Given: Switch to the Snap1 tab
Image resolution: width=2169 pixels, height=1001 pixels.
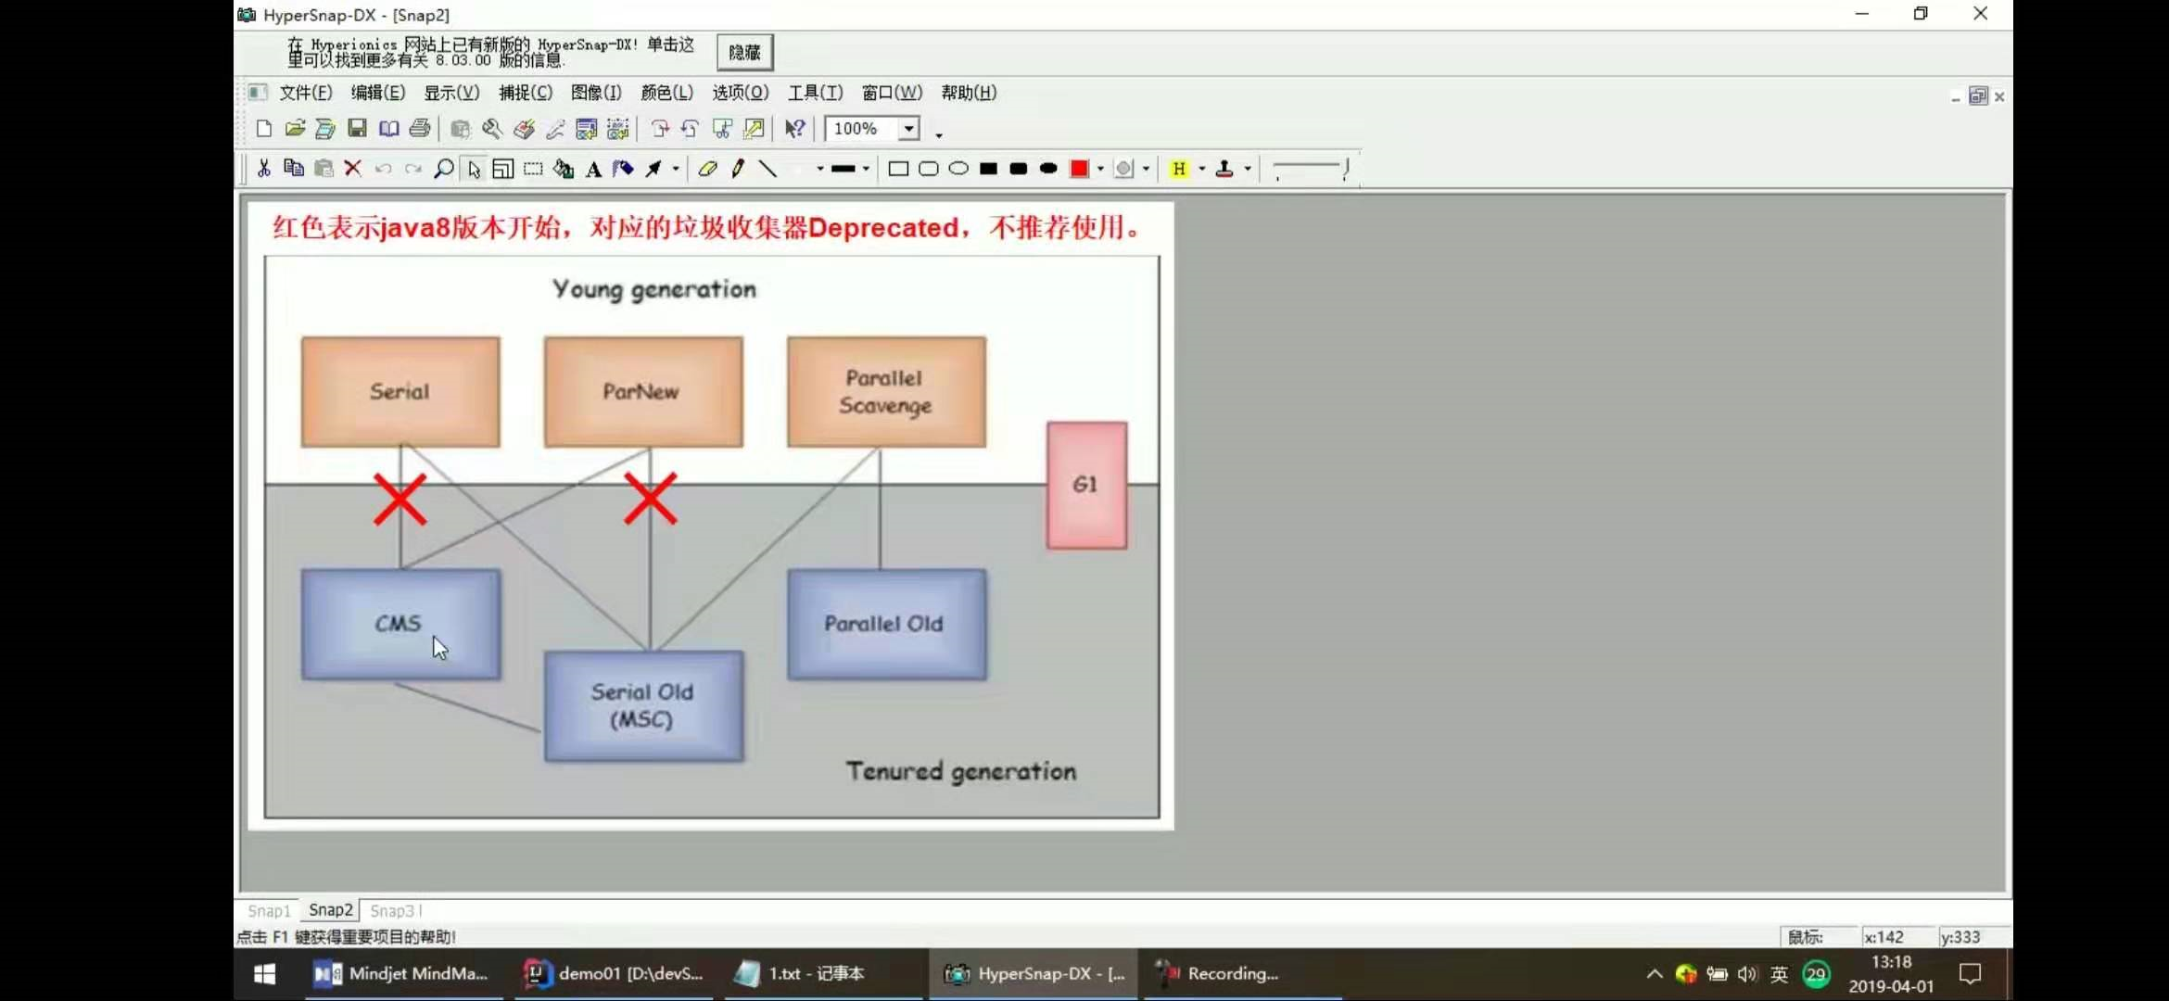Looking at the screenshot, I should click(269, 910).
